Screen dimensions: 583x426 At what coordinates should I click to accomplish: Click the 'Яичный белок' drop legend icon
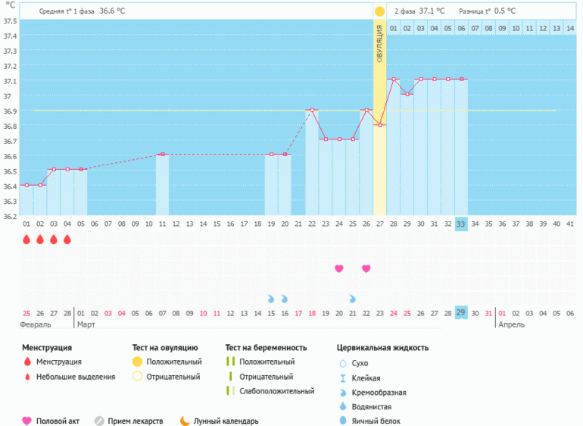pyautogui.click(x=344, y=421)
